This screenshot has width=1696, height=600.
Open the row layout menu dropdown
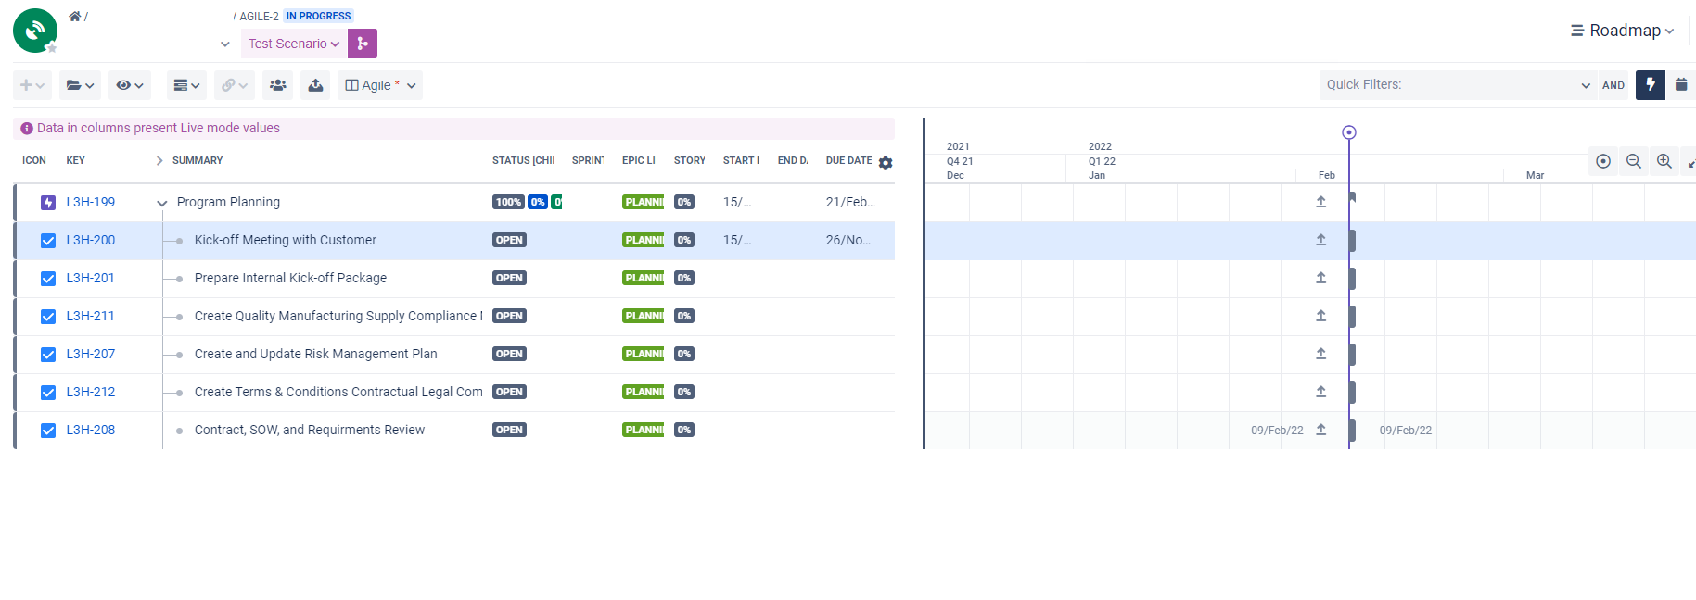coord(186,85)
